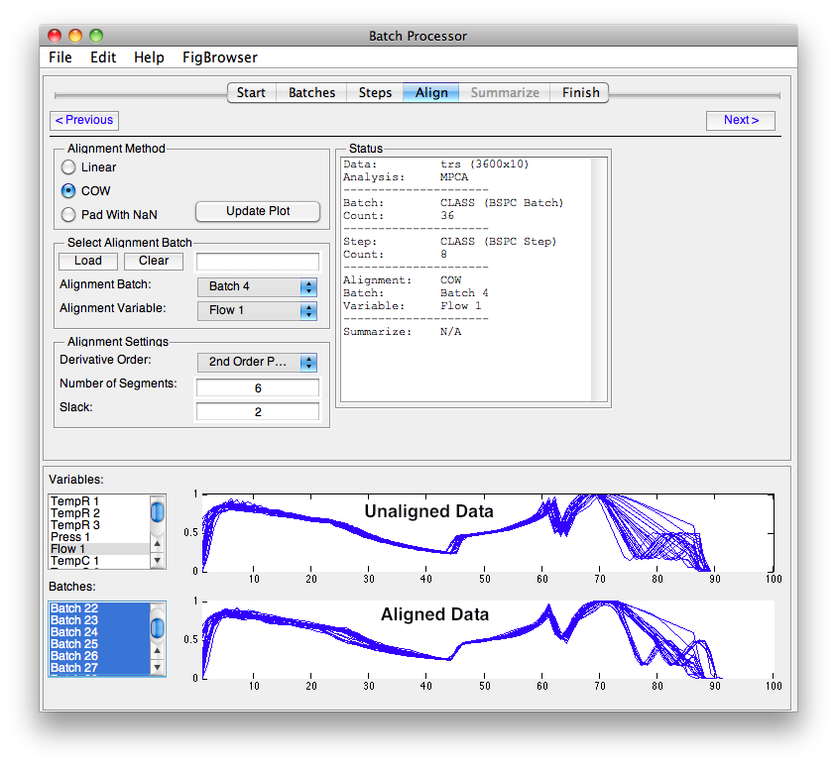Enable Pad With NaN alignment
This screenshot has height=766, width=837.
pos(67,215)
